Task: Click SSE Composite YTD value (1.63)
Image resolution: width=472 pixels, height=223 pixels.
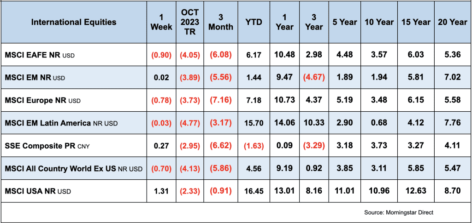Action: coord(254,146)
